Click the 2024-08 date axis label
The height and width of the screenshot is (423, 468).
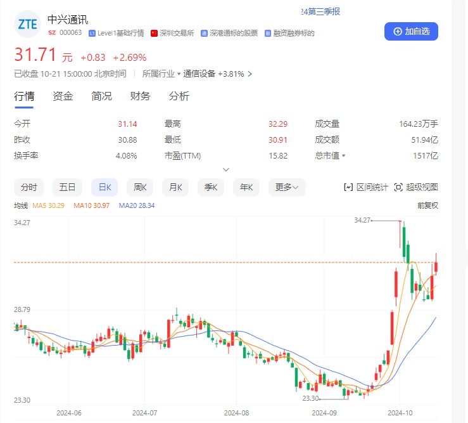click(x=236, y=413)
